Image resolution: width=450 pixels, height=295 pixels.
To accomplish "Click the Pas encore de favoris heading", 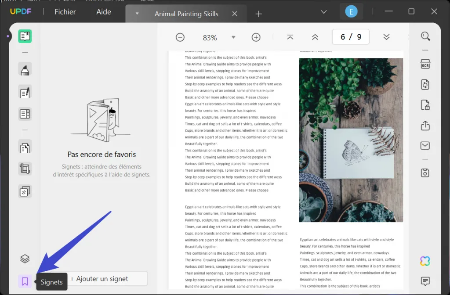I will (x=102, y=154).
